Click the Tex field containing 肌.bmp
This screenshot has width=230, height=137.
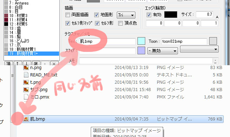(x=107, y=41)
